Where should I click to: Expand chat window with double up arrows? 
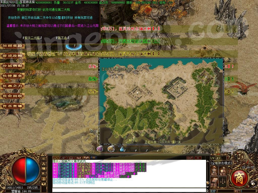[x=56, y=158]
